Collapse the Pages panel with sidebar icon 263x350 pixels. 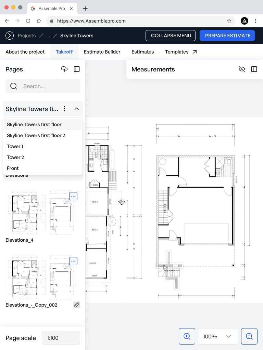[77, 69]
